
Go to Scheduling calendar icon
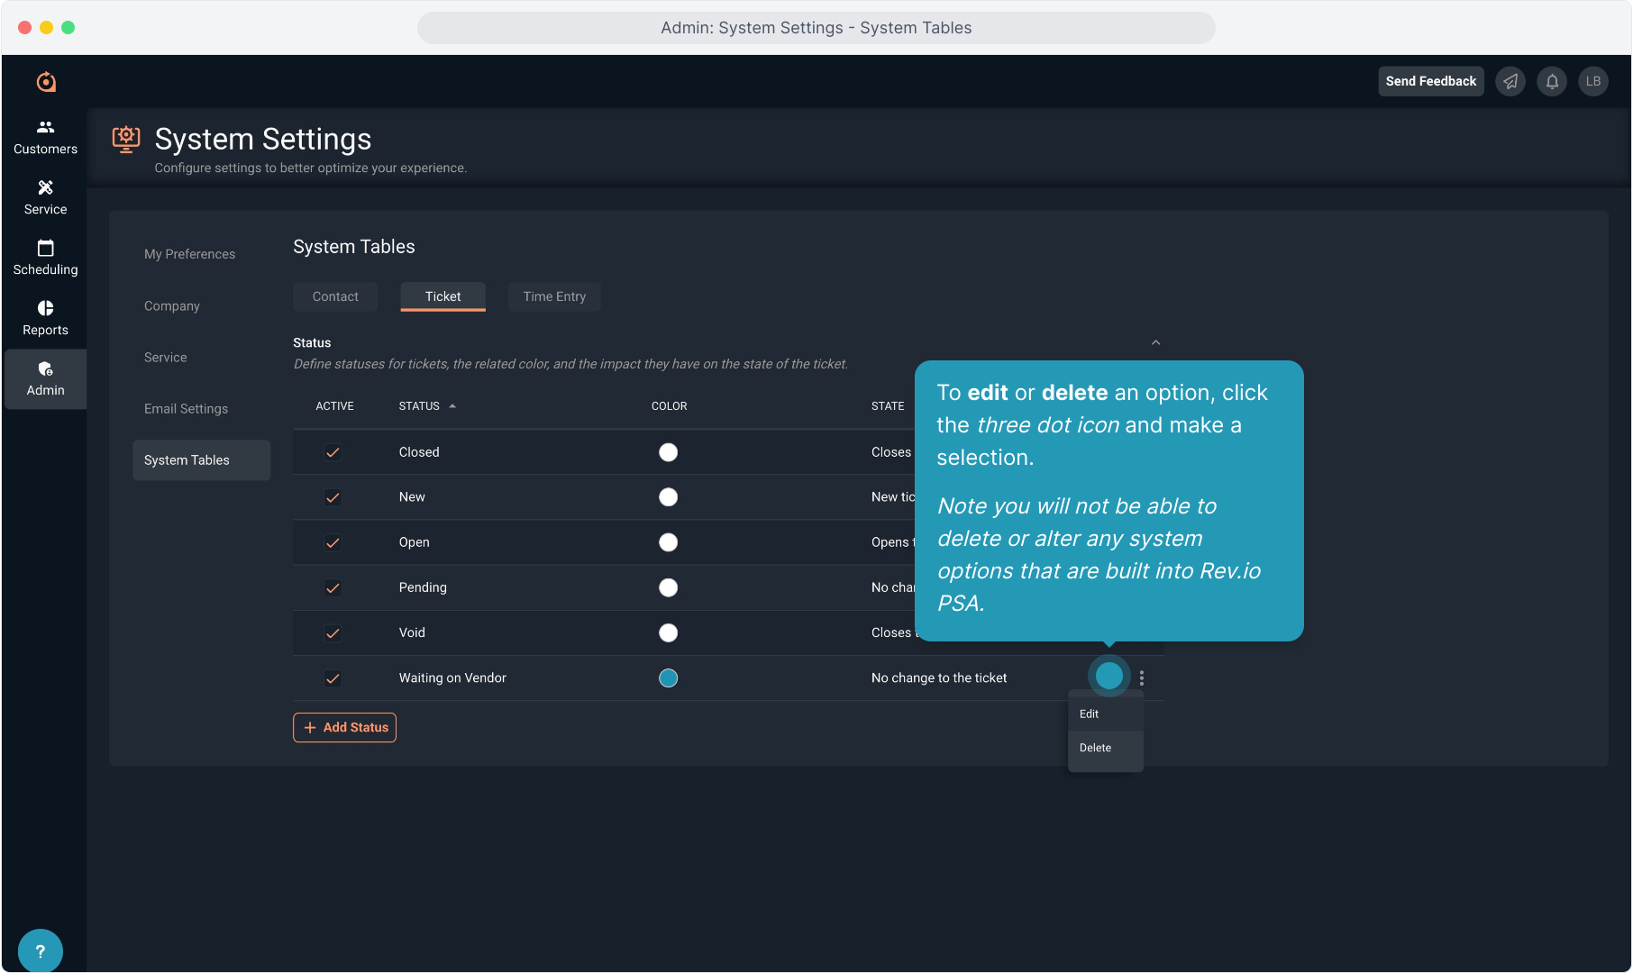pyautogui.click(x=45, y=258)
